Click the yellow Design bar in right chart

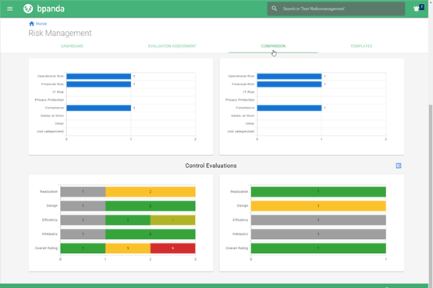[318, 206]
